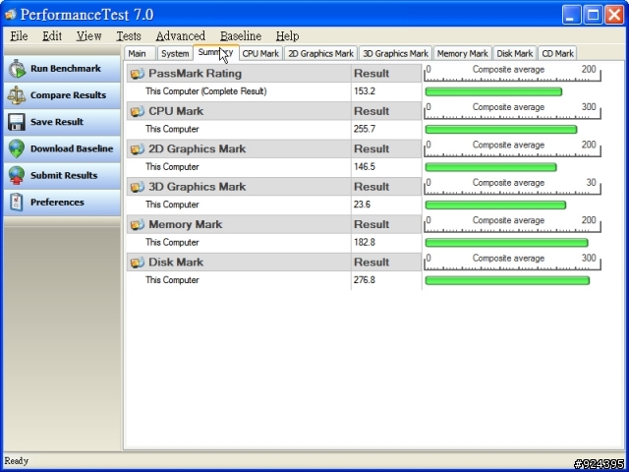629x472 pixels.
Task: Click the Download Baseline globe icon
Action: tap(17, 148)
